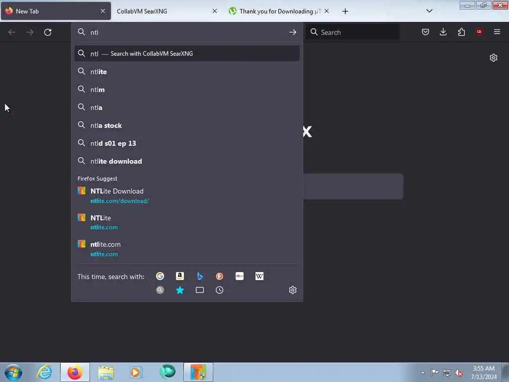509x382 pixels.
Task: Search this time with DuckDuckGo
Action: pyautogui.click(x=219, y=276)
